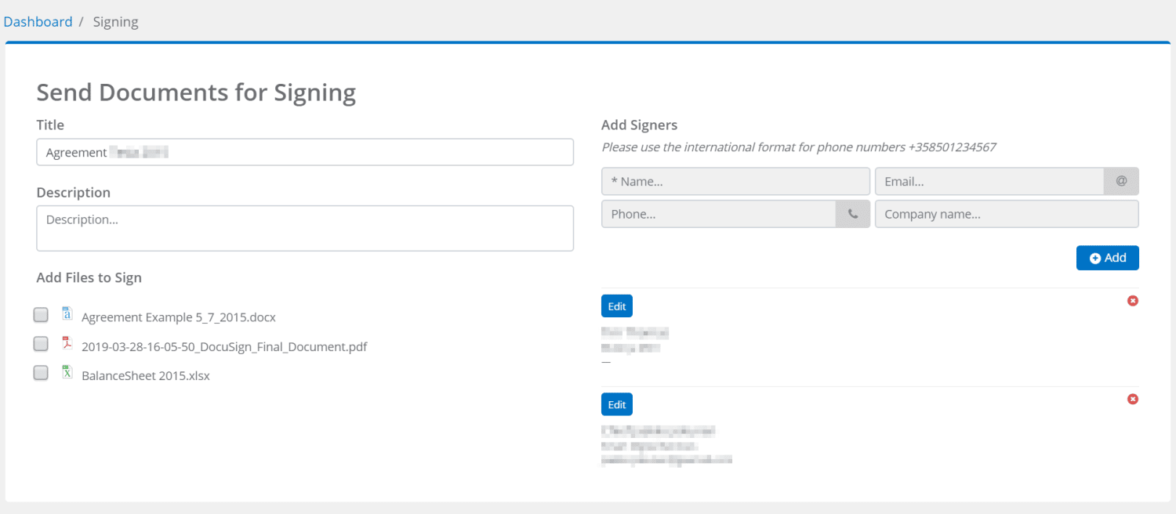Viewport: 1176px width, 514px height.
Task: Go to Dashboard breadcrumb link
Action: pos(38,22)
